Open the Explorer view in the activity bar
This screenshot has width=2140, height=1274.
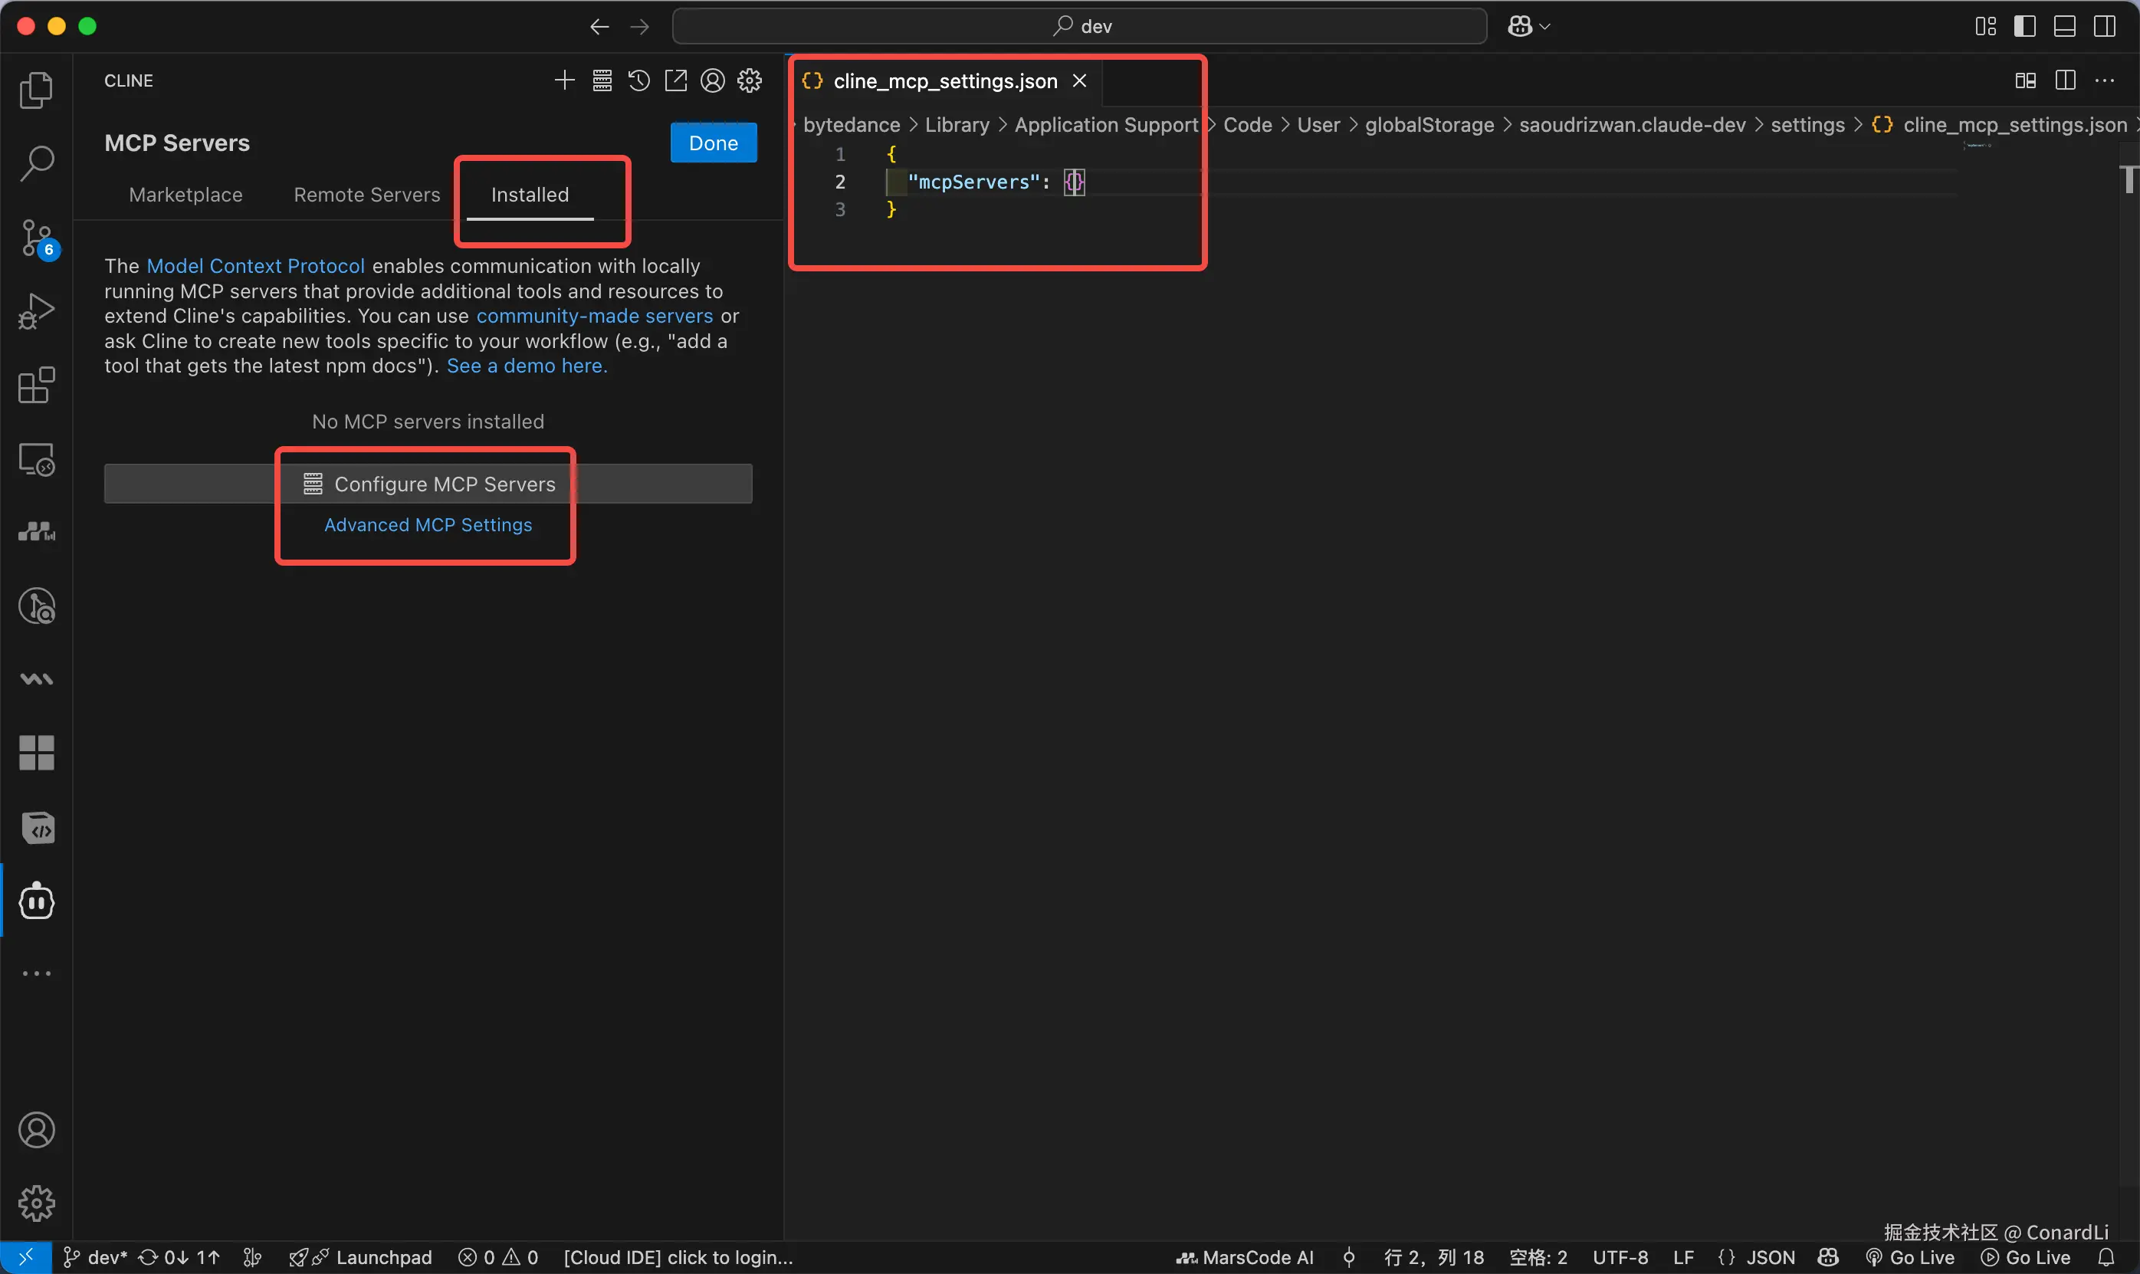(x=36, y=89)
